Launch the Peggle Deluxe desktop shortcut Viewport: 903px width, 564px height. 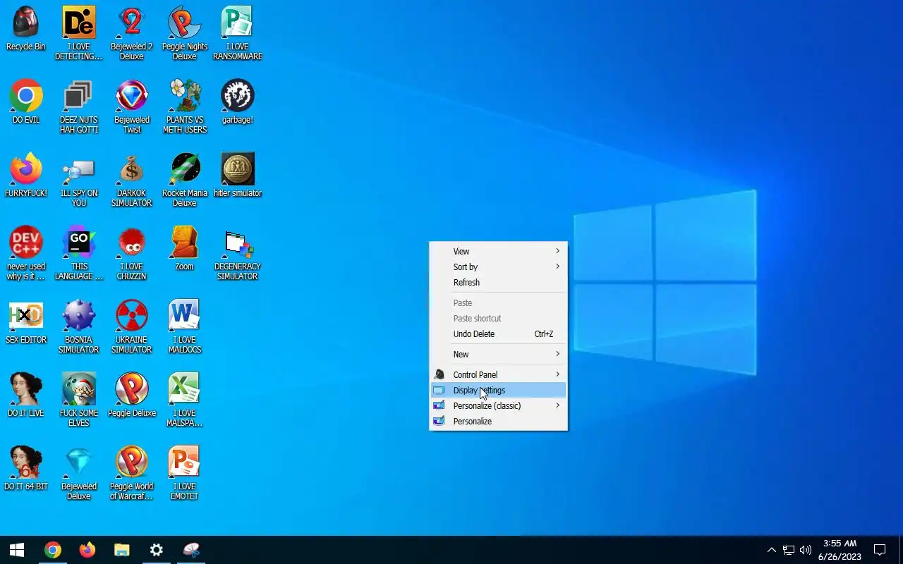(132, 396)
